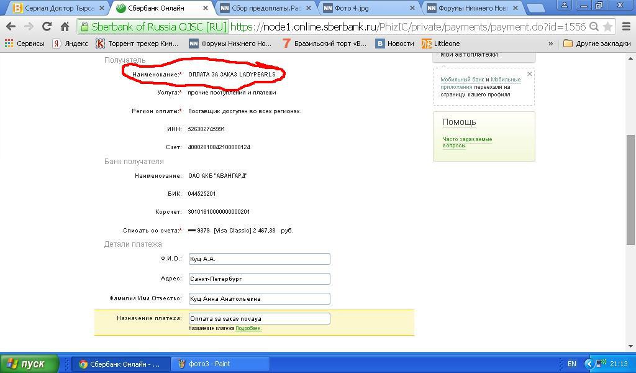Click the прочие поступления и платежи text
The height and width of the screenshot is (373, 636).
click(232, 93)
